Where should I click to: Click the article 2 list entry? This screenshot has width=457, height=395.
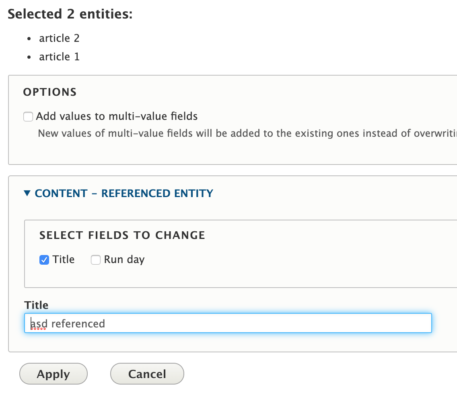tap(59, 38)
